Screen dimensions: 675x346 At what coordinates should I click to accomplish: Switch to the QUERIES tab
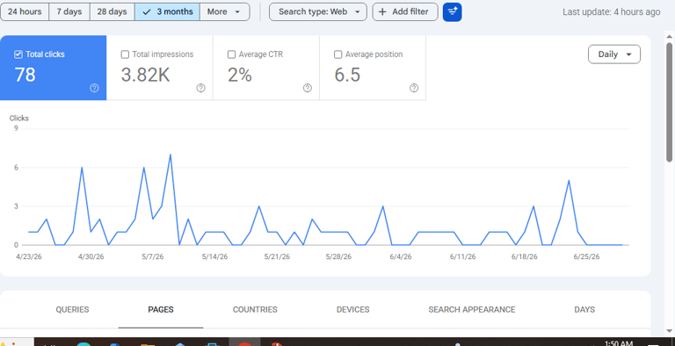click(x=72, y=309)
